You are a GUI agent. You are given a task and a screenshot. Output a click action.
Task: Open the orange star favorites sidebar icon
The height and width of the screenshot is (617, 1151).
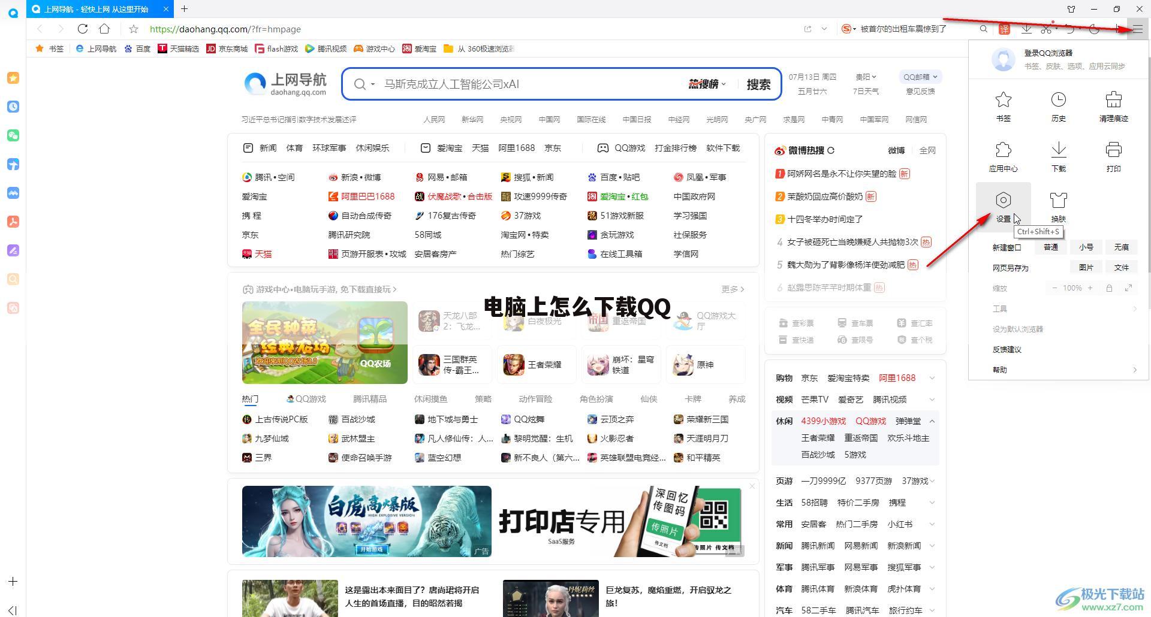click(13, 78)
